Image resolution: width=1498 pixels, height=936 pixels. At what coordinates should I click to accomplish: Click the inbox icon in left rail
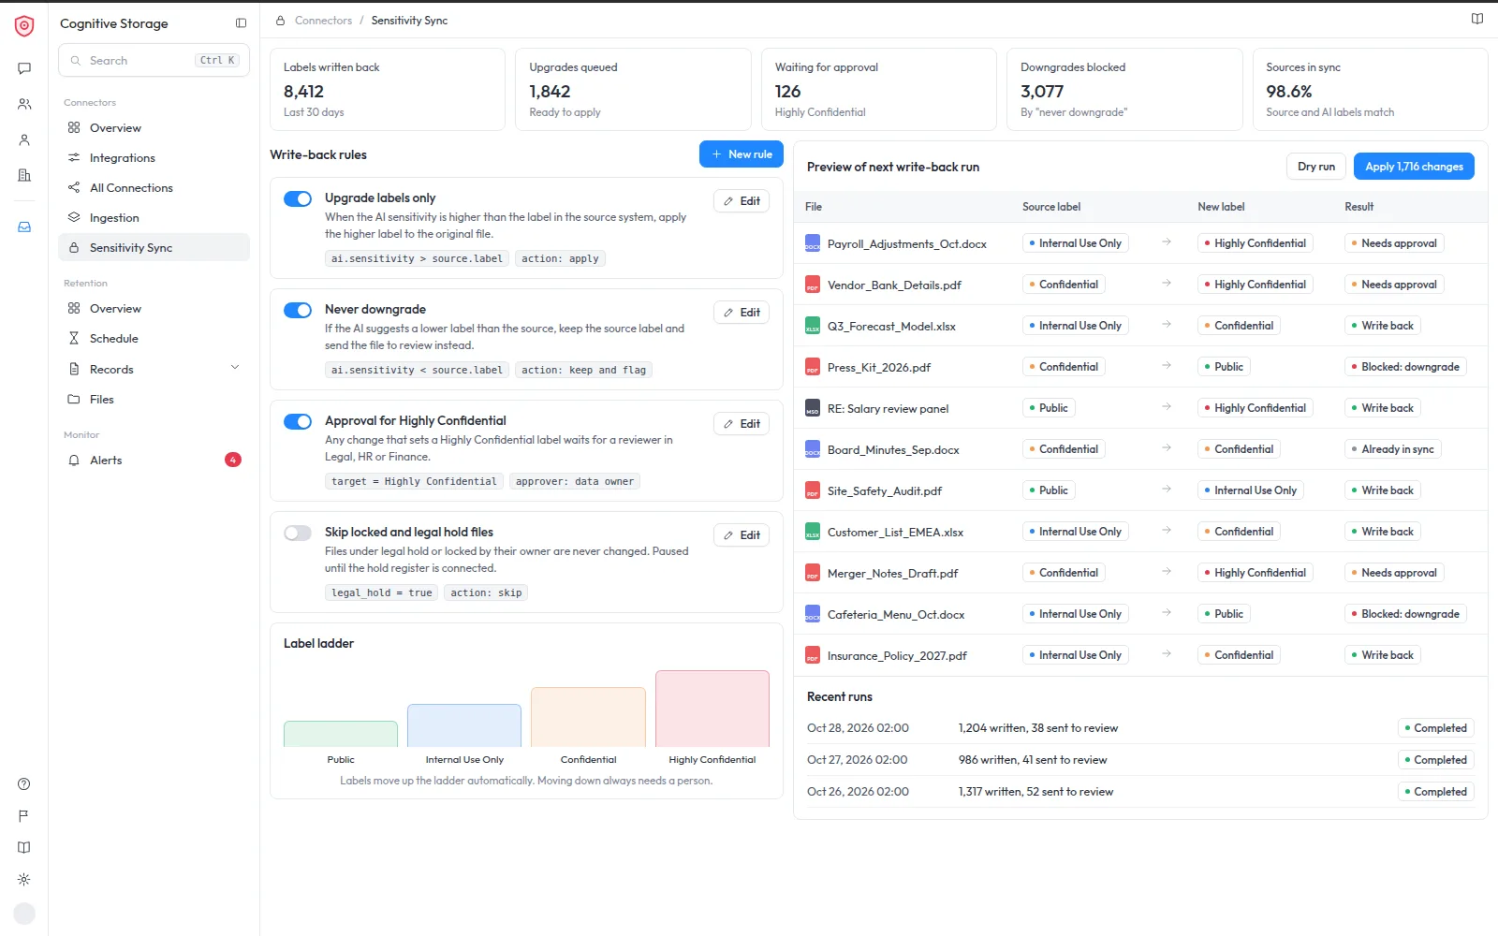click(x=24, y=227)
